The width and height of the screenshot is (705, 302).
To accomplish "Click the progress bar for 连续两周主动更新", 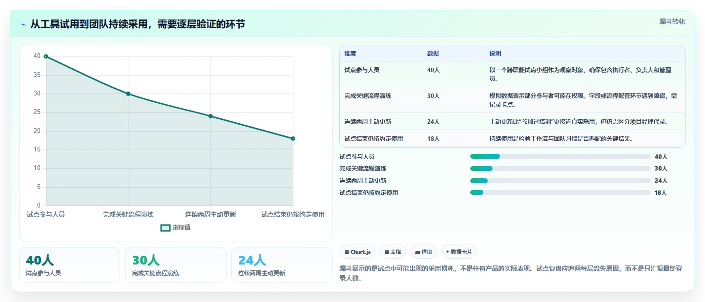I will [560, 181].
